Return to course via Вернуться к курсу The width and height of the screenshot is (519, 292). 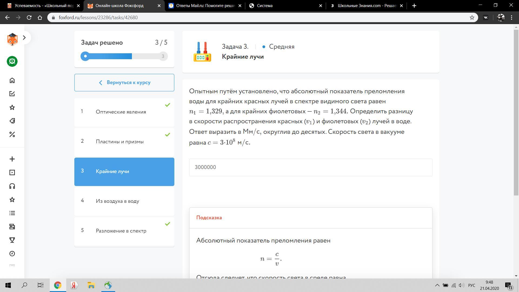coord(124,82)
